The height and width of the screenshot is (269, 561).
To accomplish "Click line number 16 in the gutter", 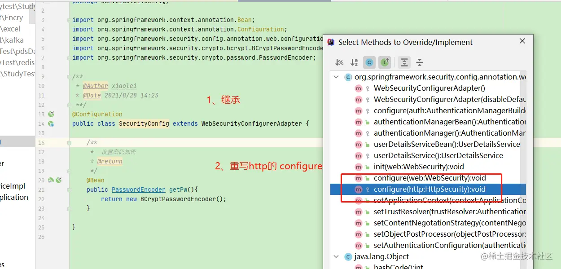I will click(41, 142).
